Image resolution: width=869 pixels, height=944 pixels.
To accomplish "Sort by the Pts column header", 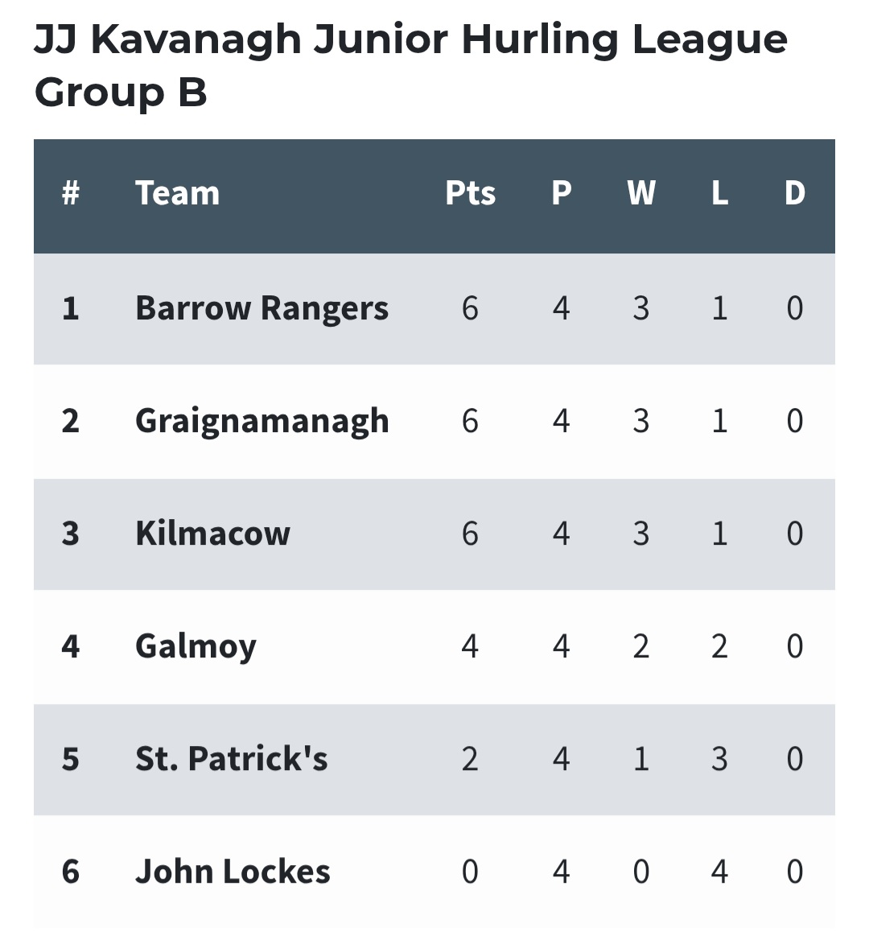I will 470,193.
